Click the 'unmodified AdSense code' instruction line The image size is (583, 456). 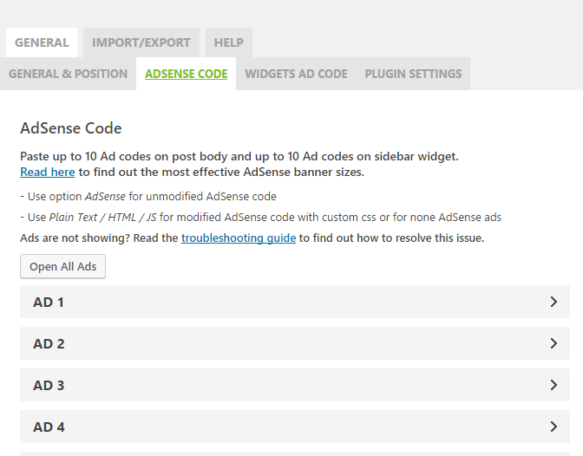148,196
